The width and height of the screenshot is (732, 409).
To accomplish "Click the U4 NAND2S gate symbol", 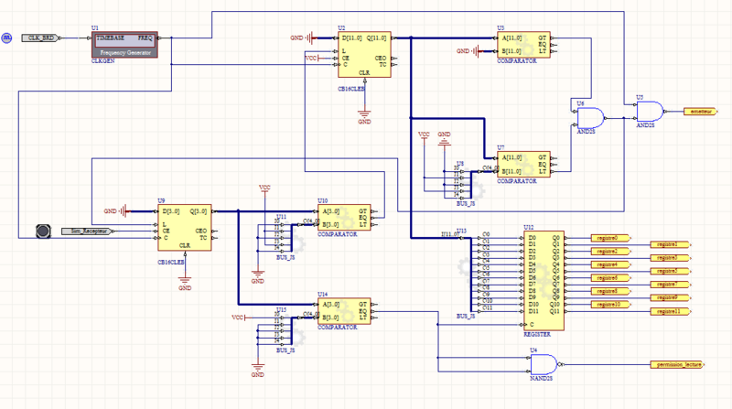I will click(x=546, y=364).
